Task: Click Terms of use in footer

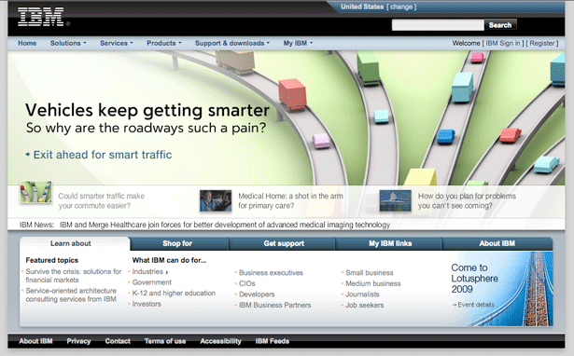Action: [x=165, y=341]
